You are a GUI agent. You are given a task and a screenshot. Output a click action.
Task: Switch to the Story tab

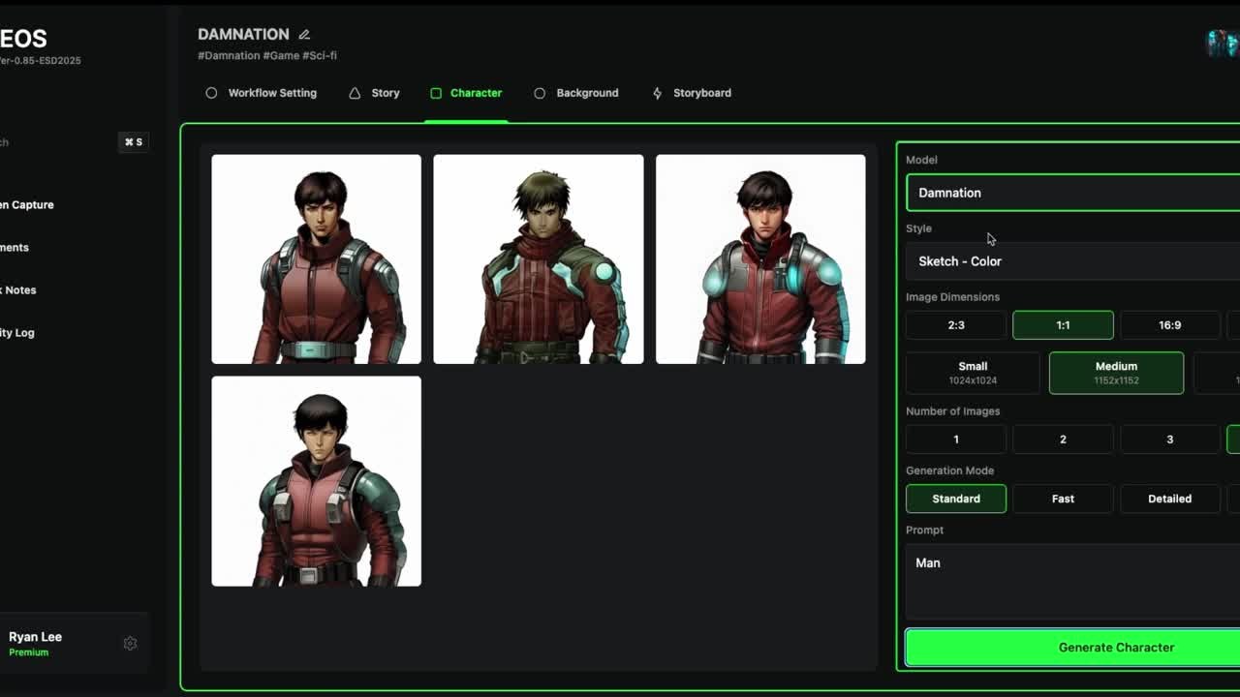pos(374,93)
